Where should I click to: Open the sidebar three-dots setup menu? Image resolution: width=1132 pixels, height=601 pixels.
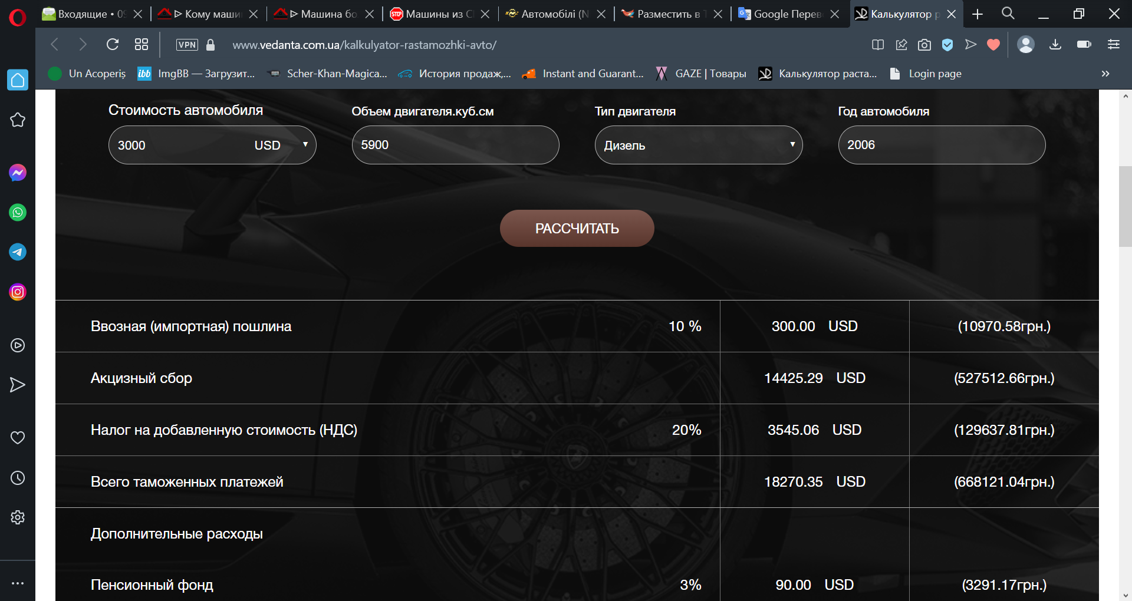coord(18,583)
